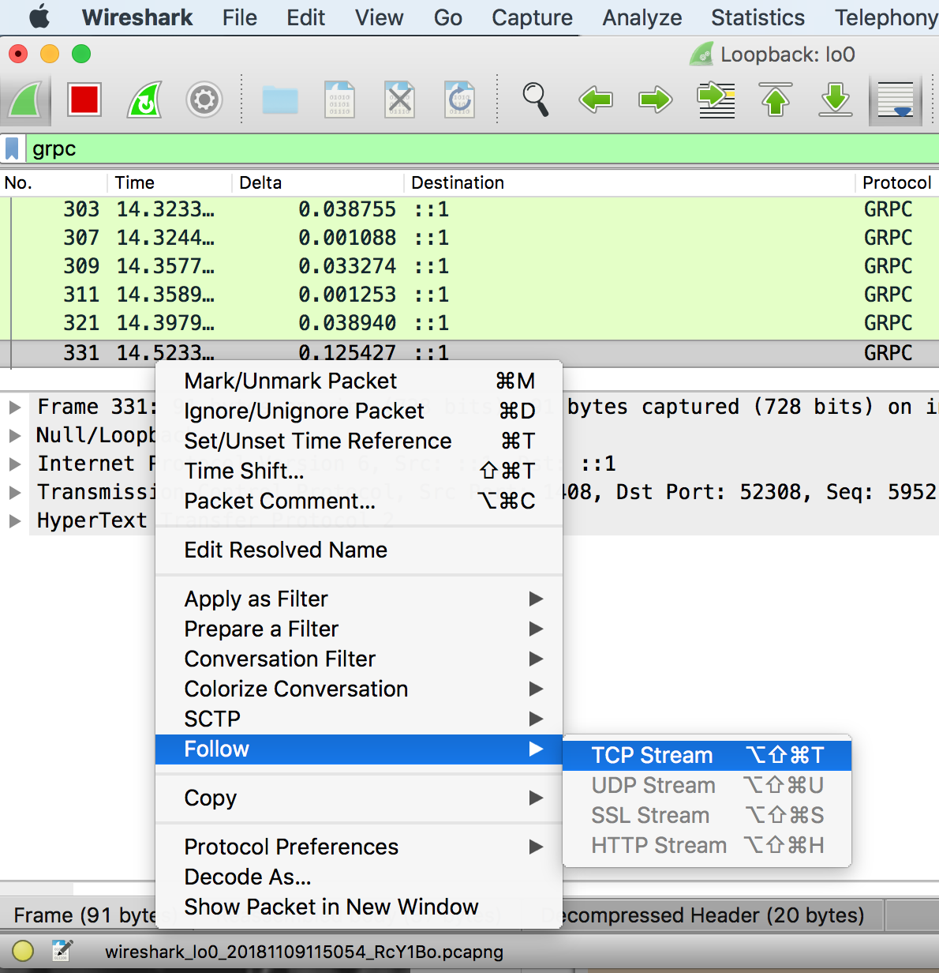Viewport: 939px width, 973px height.
Task: Toggle auto-scroll during live capture
Action: (x=896, y=100)
